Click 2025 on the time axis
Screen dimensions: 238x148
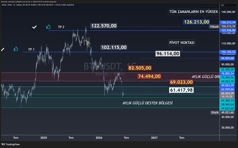click(43, 138)
